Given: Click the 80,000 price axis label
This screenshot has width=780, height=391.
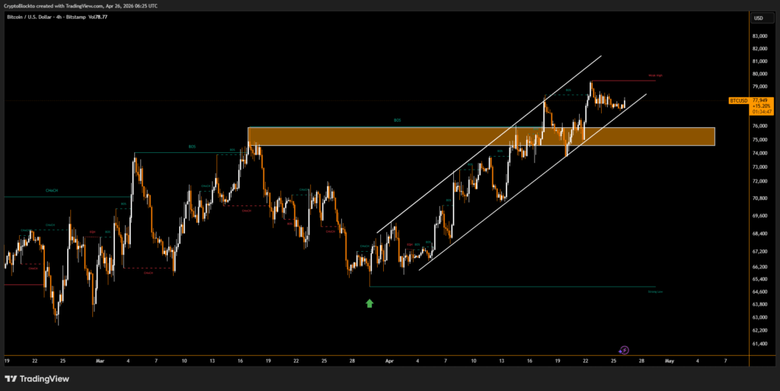Looking at the screenshot, I should [759, 75].
